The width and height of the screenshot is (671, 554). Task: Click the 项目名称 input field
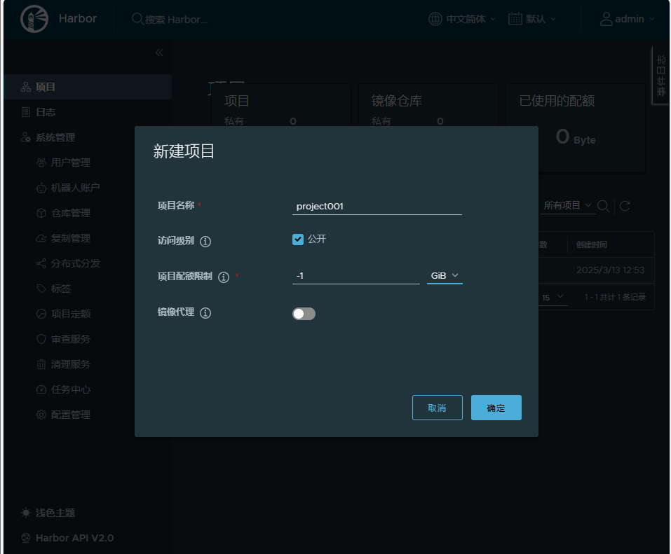click(377, 206)
